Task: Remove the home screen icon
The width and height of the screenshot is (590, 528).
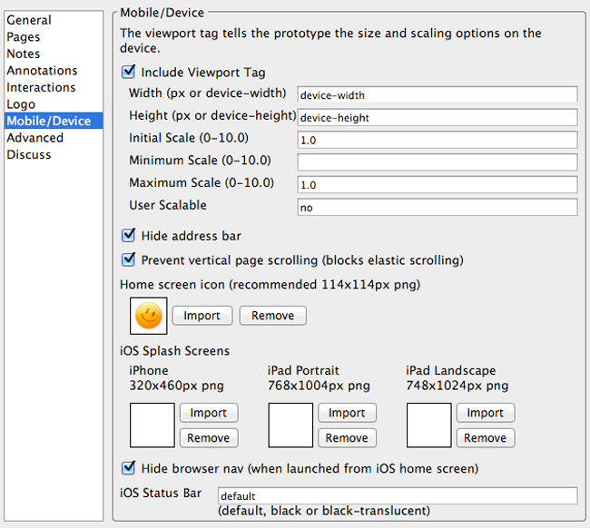Action: click(273, 316)
